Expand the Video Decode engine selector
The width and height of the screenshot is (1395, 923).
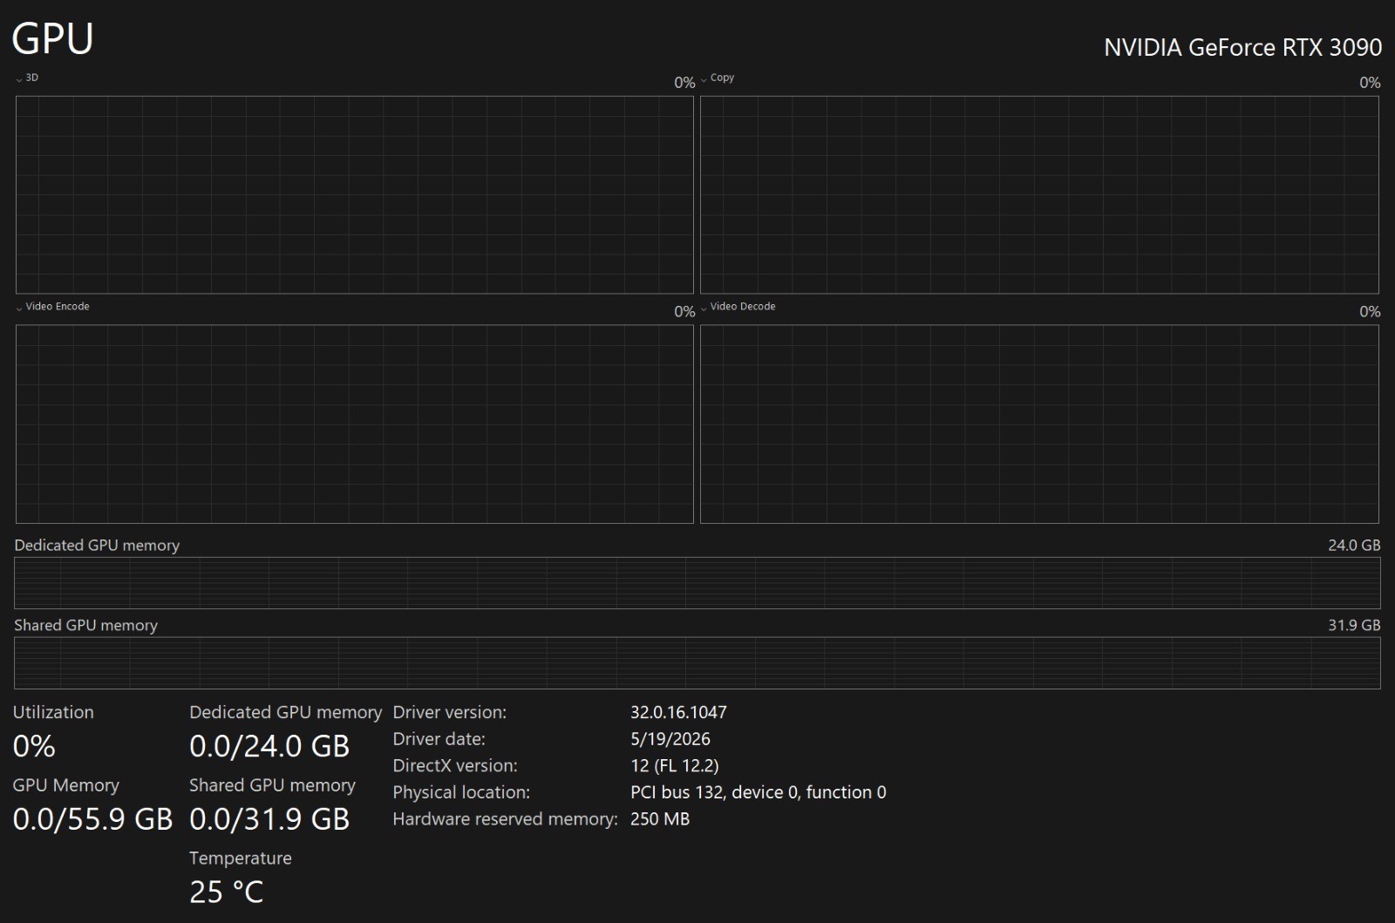pyautogui.click(x=738, y=307)
